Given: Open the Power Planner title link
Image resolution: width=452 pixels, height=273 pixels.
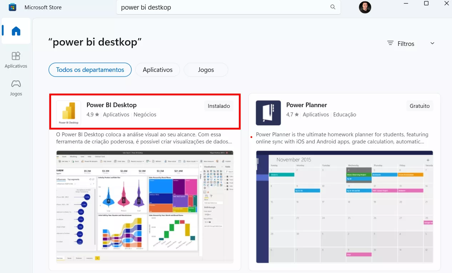Looking at the screenshot, I should coord(306,105).
